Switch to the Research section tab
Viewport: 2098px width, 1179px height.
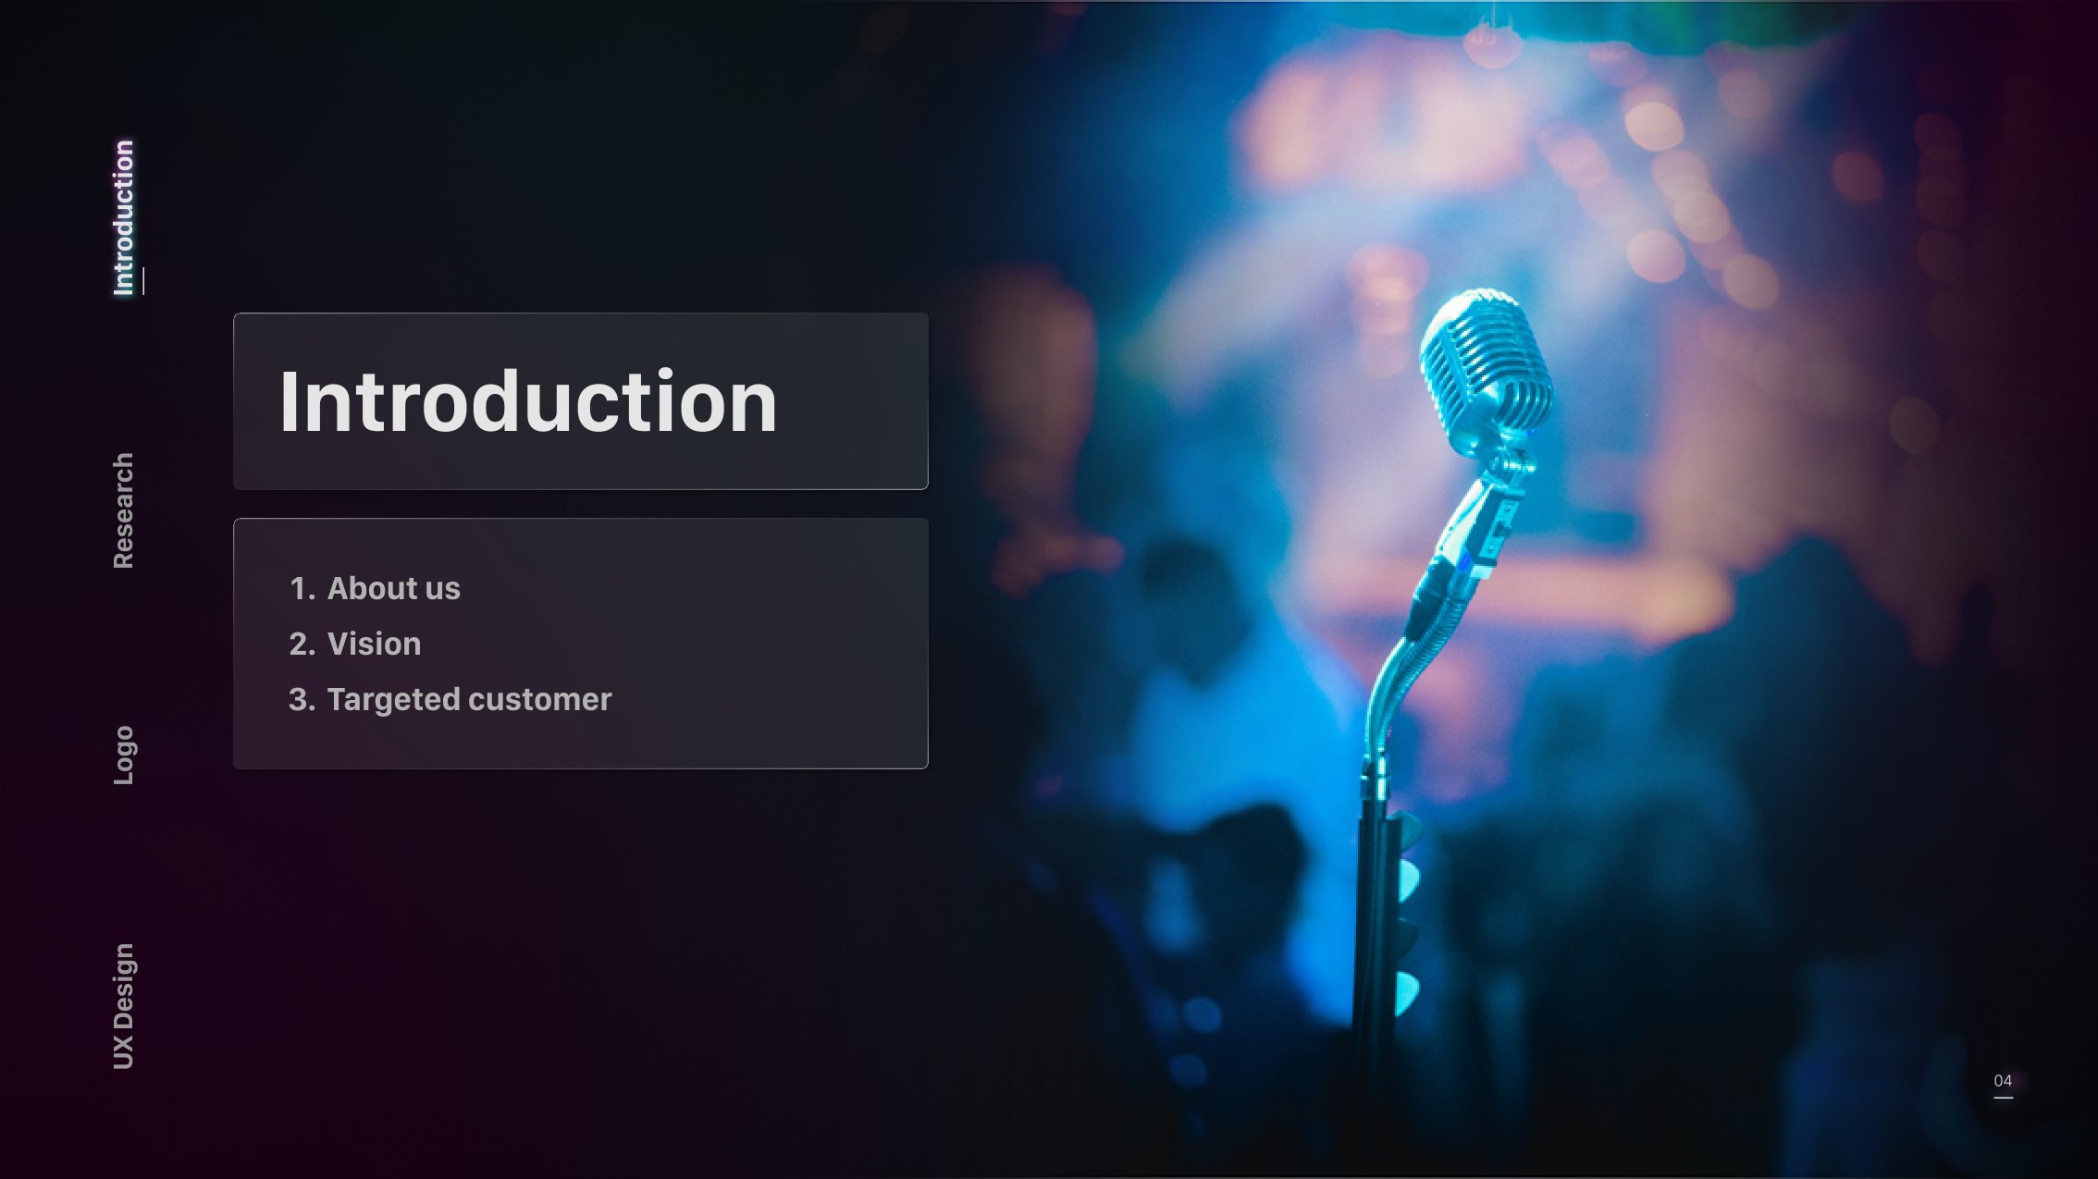(124, 510)
